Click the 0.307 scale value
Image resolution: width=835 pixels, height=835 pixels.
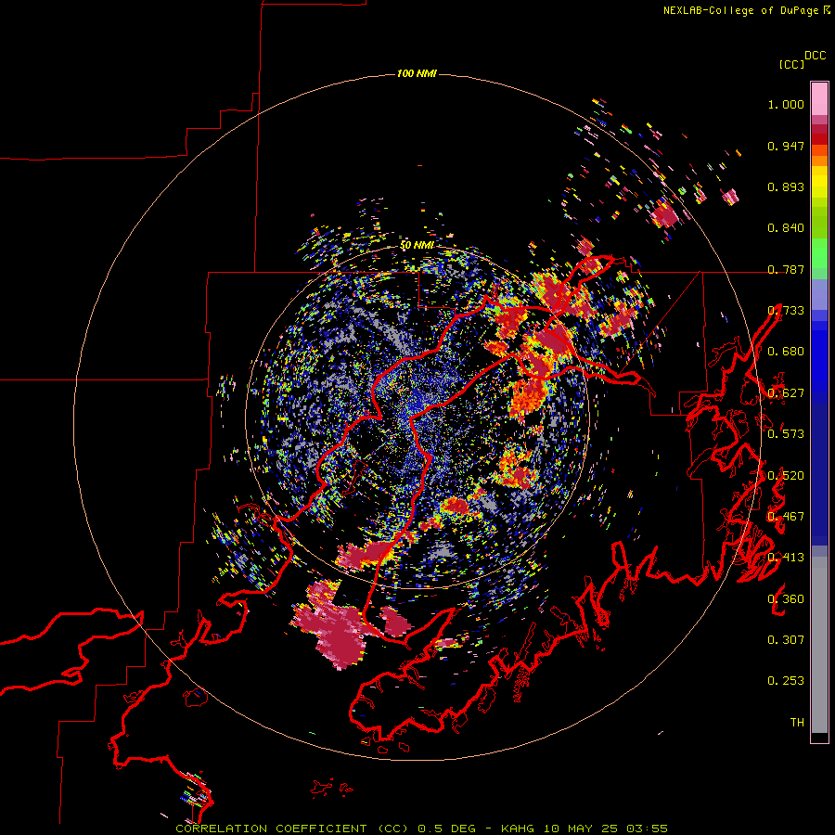point(786,640)
